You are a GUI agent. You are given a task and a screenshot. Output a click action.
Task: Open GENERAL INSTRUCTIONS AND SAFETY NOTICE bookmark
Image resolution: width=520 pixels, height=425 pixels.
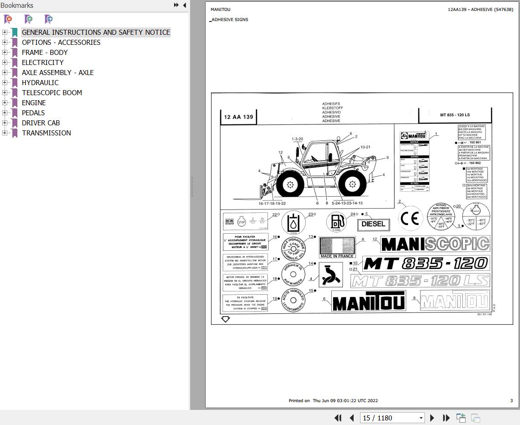(x=96, y=32)
